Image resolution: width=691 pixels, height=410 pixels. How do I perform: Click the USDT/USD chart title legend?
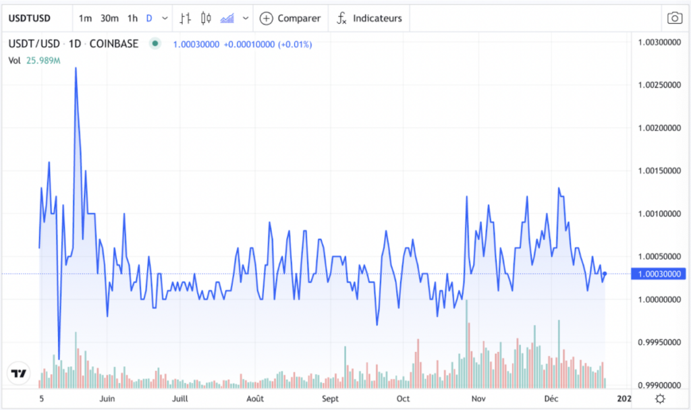click(x=73, y=44)
